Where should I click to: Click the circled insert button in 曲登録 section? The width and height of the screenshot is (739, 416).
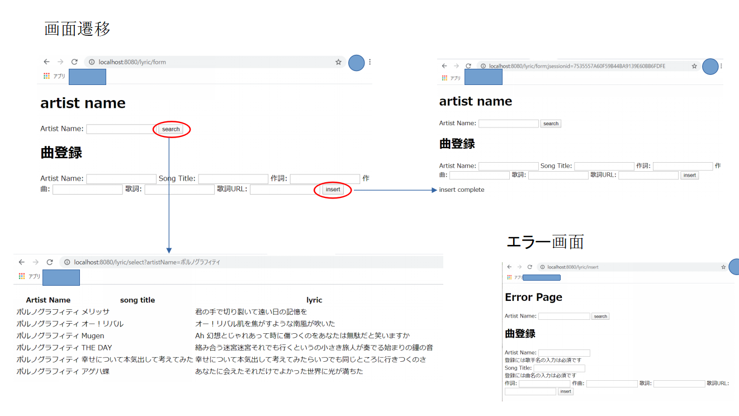(333, 189)
